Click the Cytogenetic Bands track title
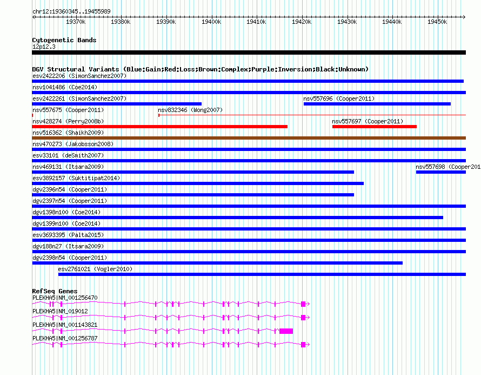The width and height of the screenshot is (481, 375). [64, 40]
